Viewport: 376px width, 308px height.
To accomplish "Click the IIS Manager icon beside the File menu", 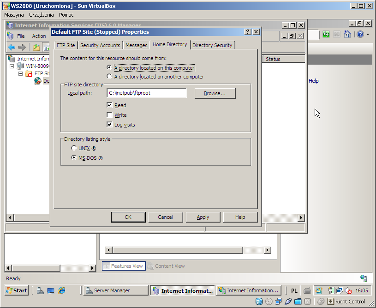I will tap(10, 36).
